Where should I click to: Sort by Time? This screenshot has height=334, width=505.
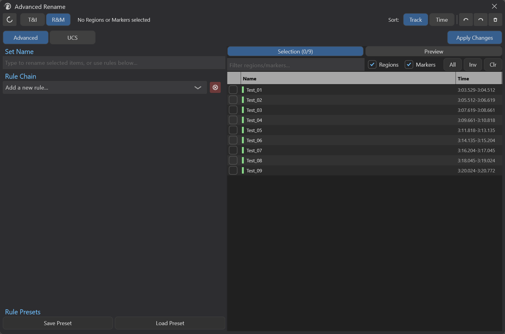tap(442, 20)
